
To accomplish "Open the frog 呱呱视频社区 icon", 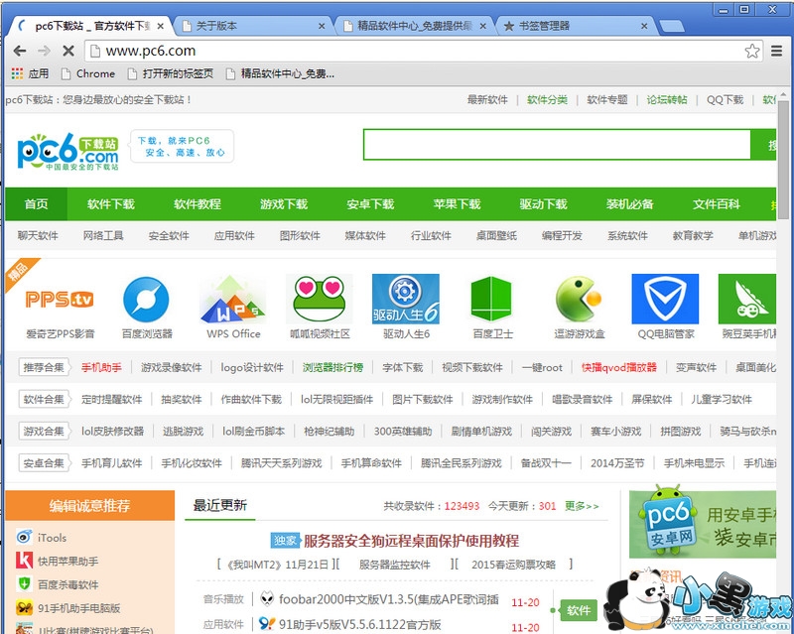I will point(319,300).
